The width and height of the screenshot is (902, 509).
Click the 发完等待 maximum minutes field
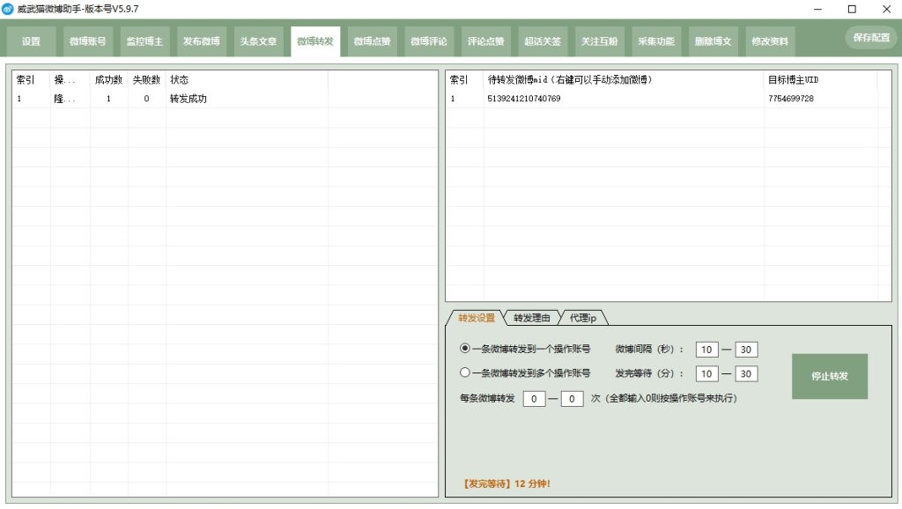coord(746,374)
